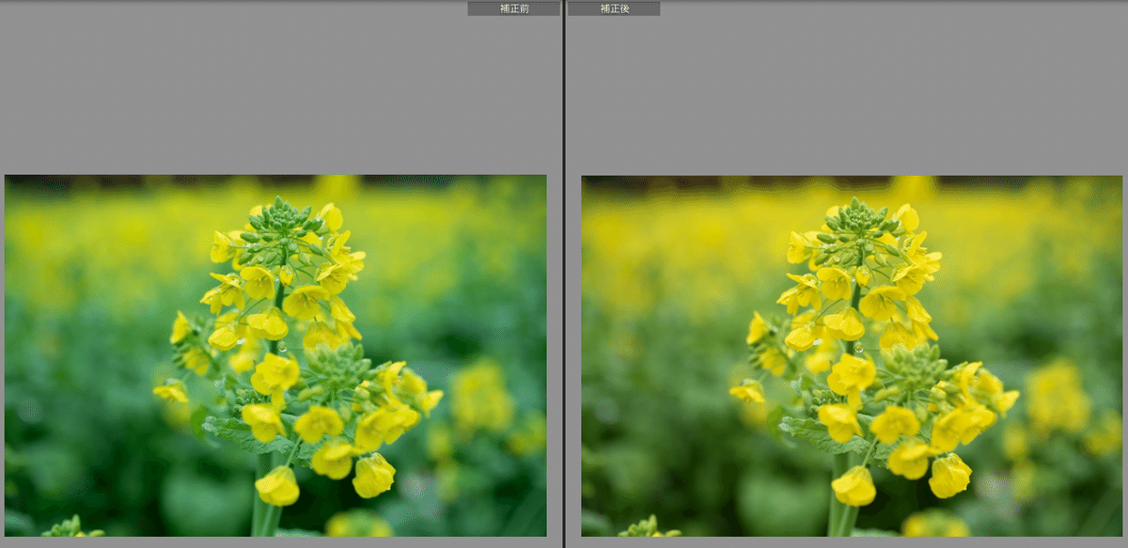Click the empty gray area above the before photo
1128x548 pixels.
point(273,94)
